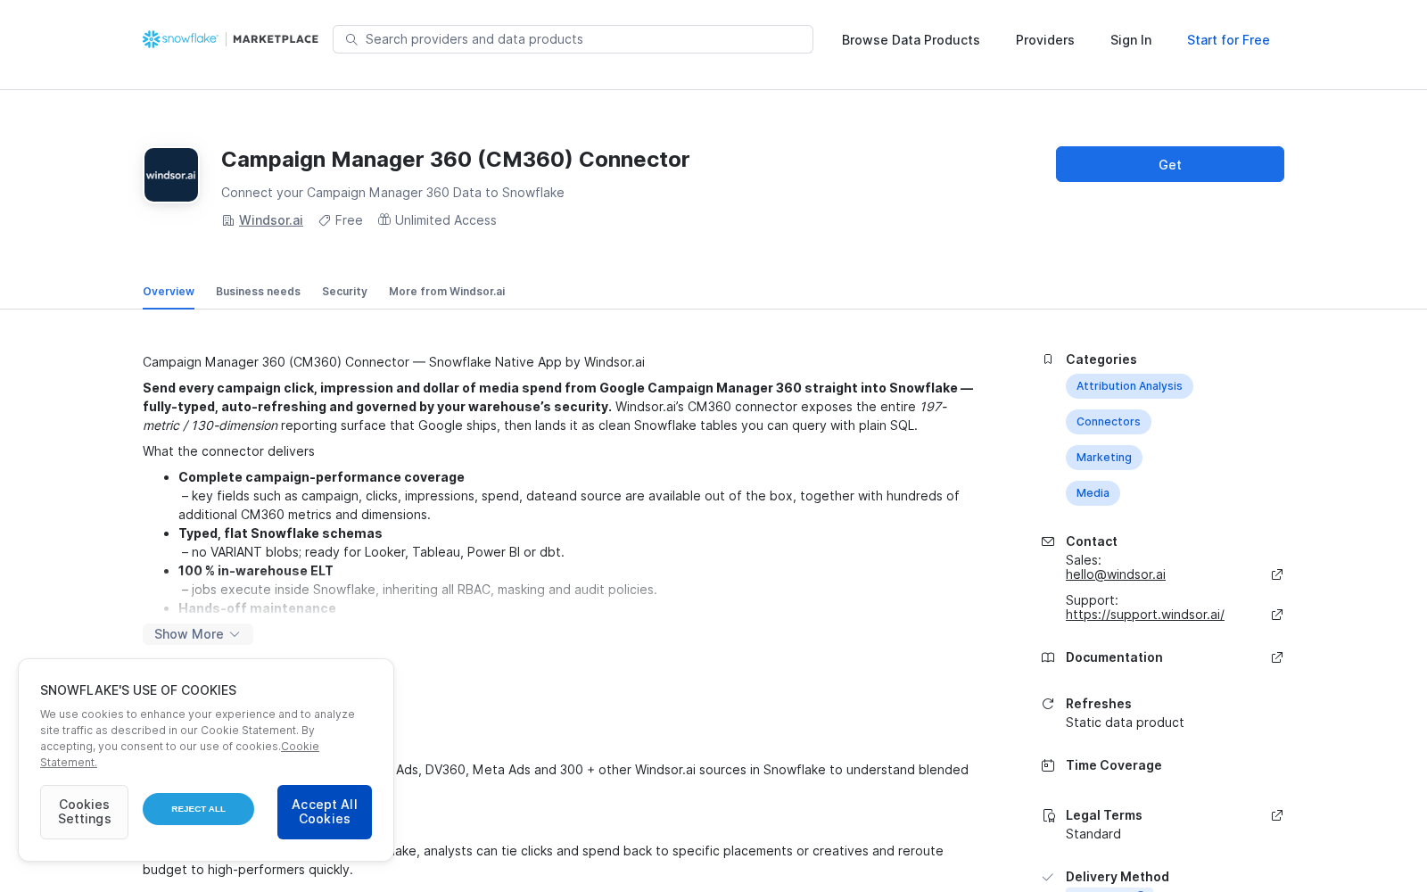
Task: Click the search magnifier icon
Action: (351, 39)
